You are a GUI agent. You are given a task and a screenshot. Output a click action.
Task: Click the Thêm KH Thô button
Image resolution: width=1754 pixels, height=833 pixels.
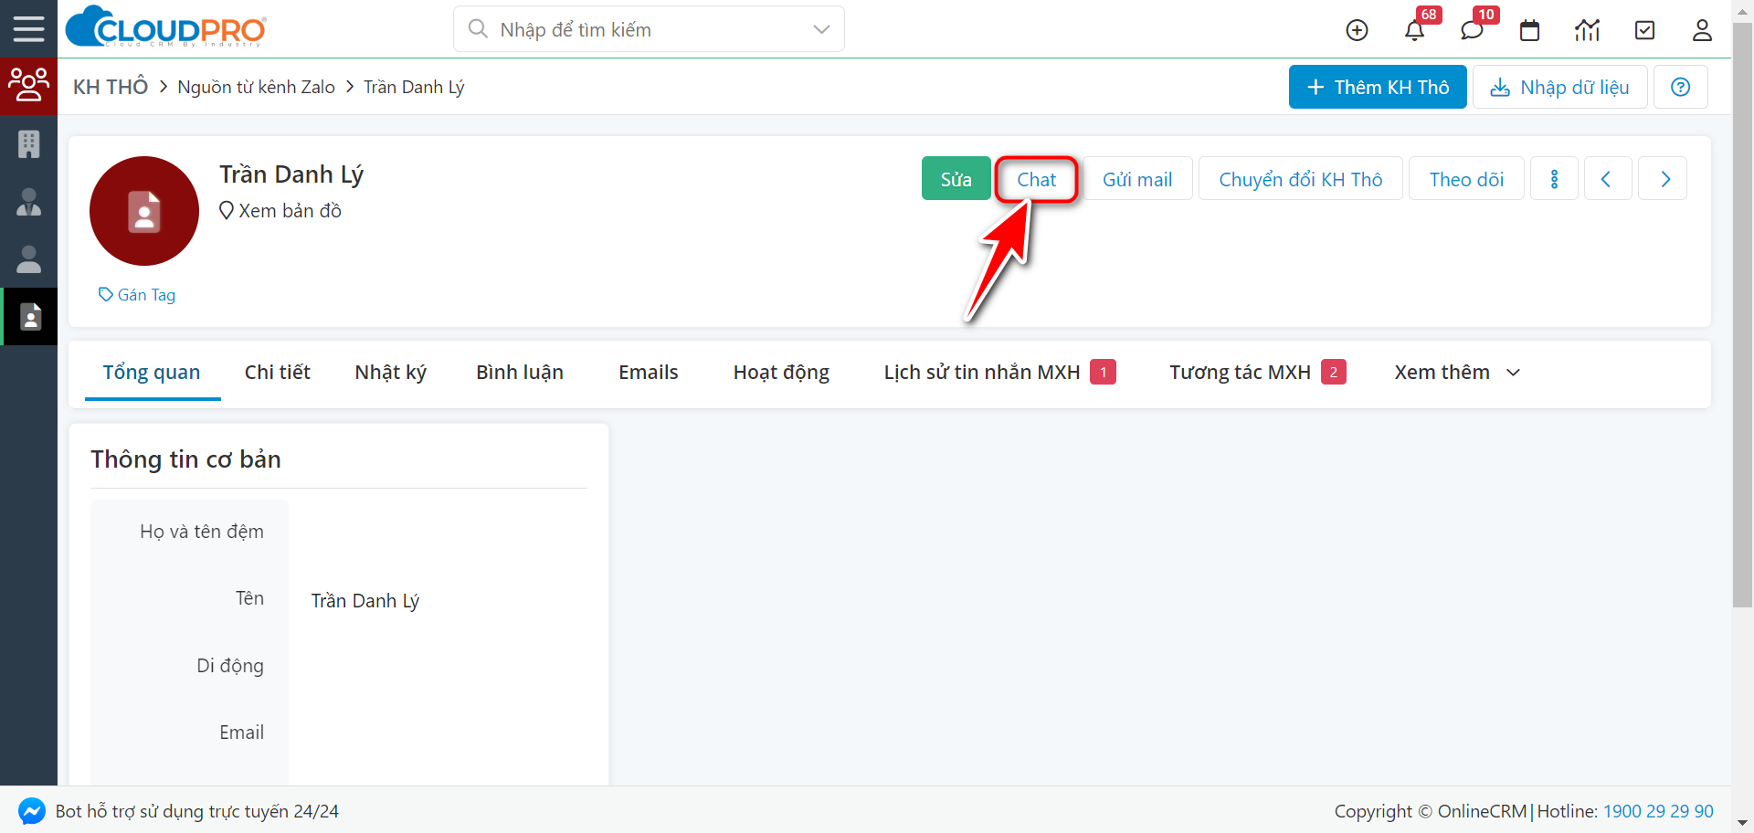coord(1378,87)
